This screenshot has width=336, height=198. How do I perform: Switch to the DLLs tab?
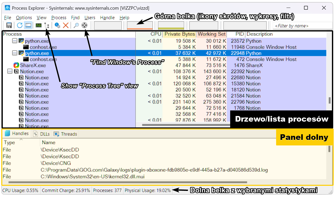(41, 134)
